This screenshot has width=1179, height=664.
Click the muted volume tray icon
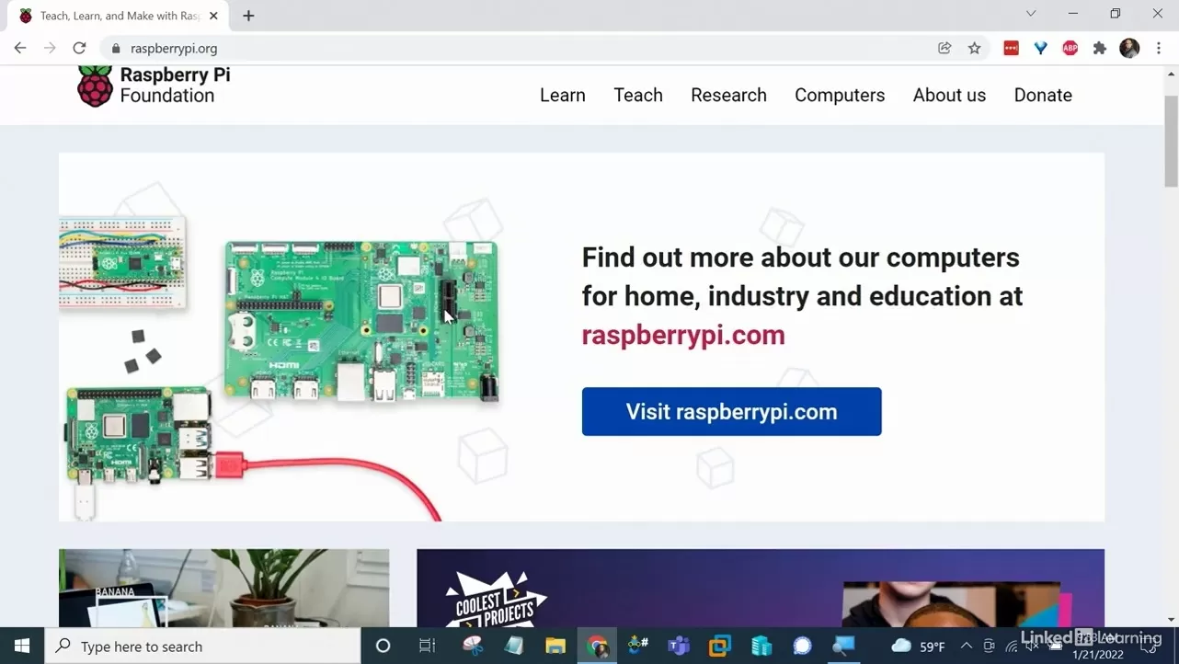point(1032,647)
